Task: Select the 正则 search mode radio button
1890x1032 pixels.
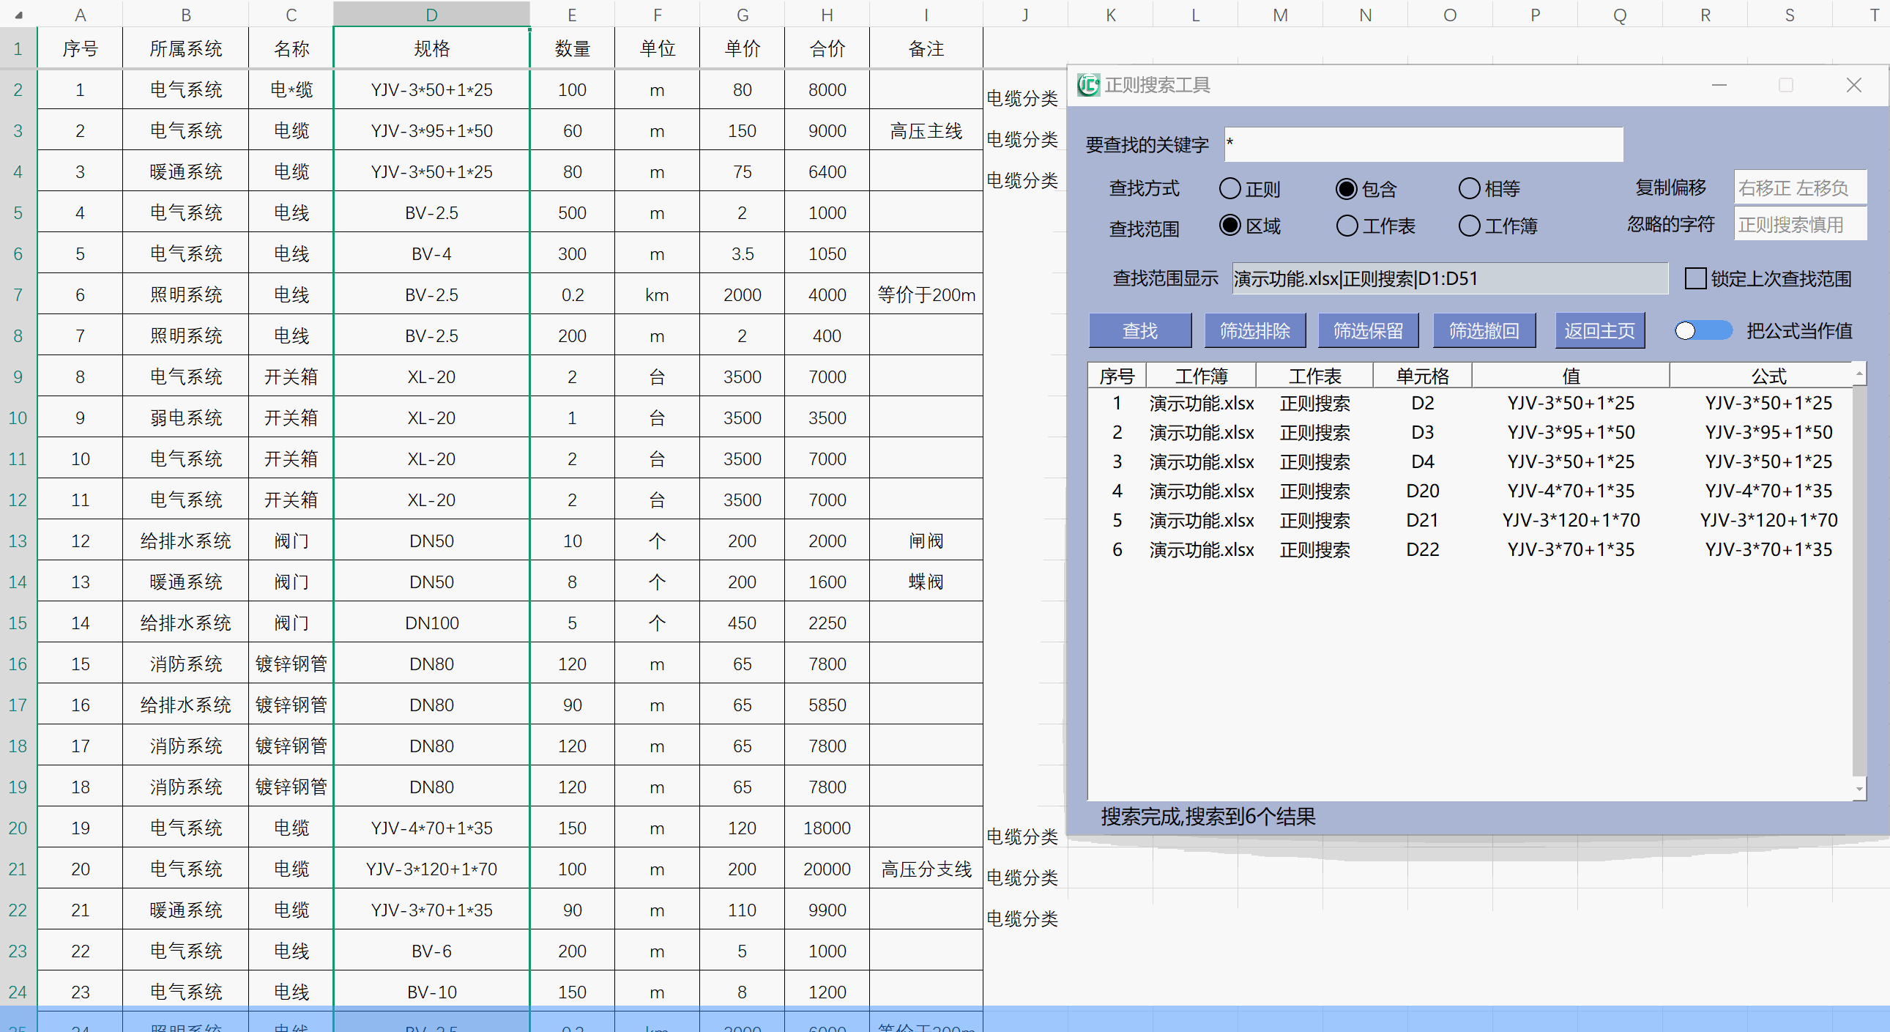Action: coord(1230,189)
